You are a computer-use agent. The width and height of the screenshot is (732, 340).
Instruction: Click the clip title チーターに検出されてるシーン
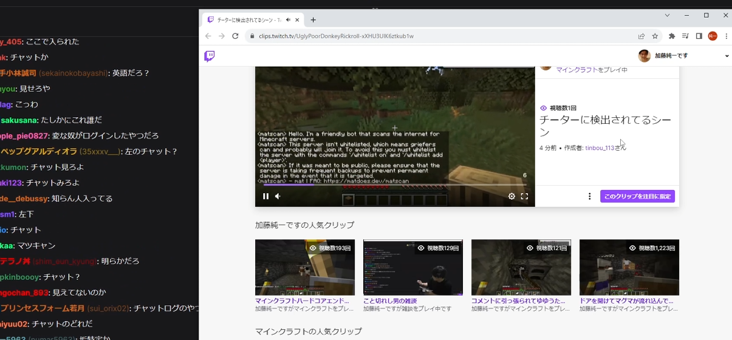point(604,126)
